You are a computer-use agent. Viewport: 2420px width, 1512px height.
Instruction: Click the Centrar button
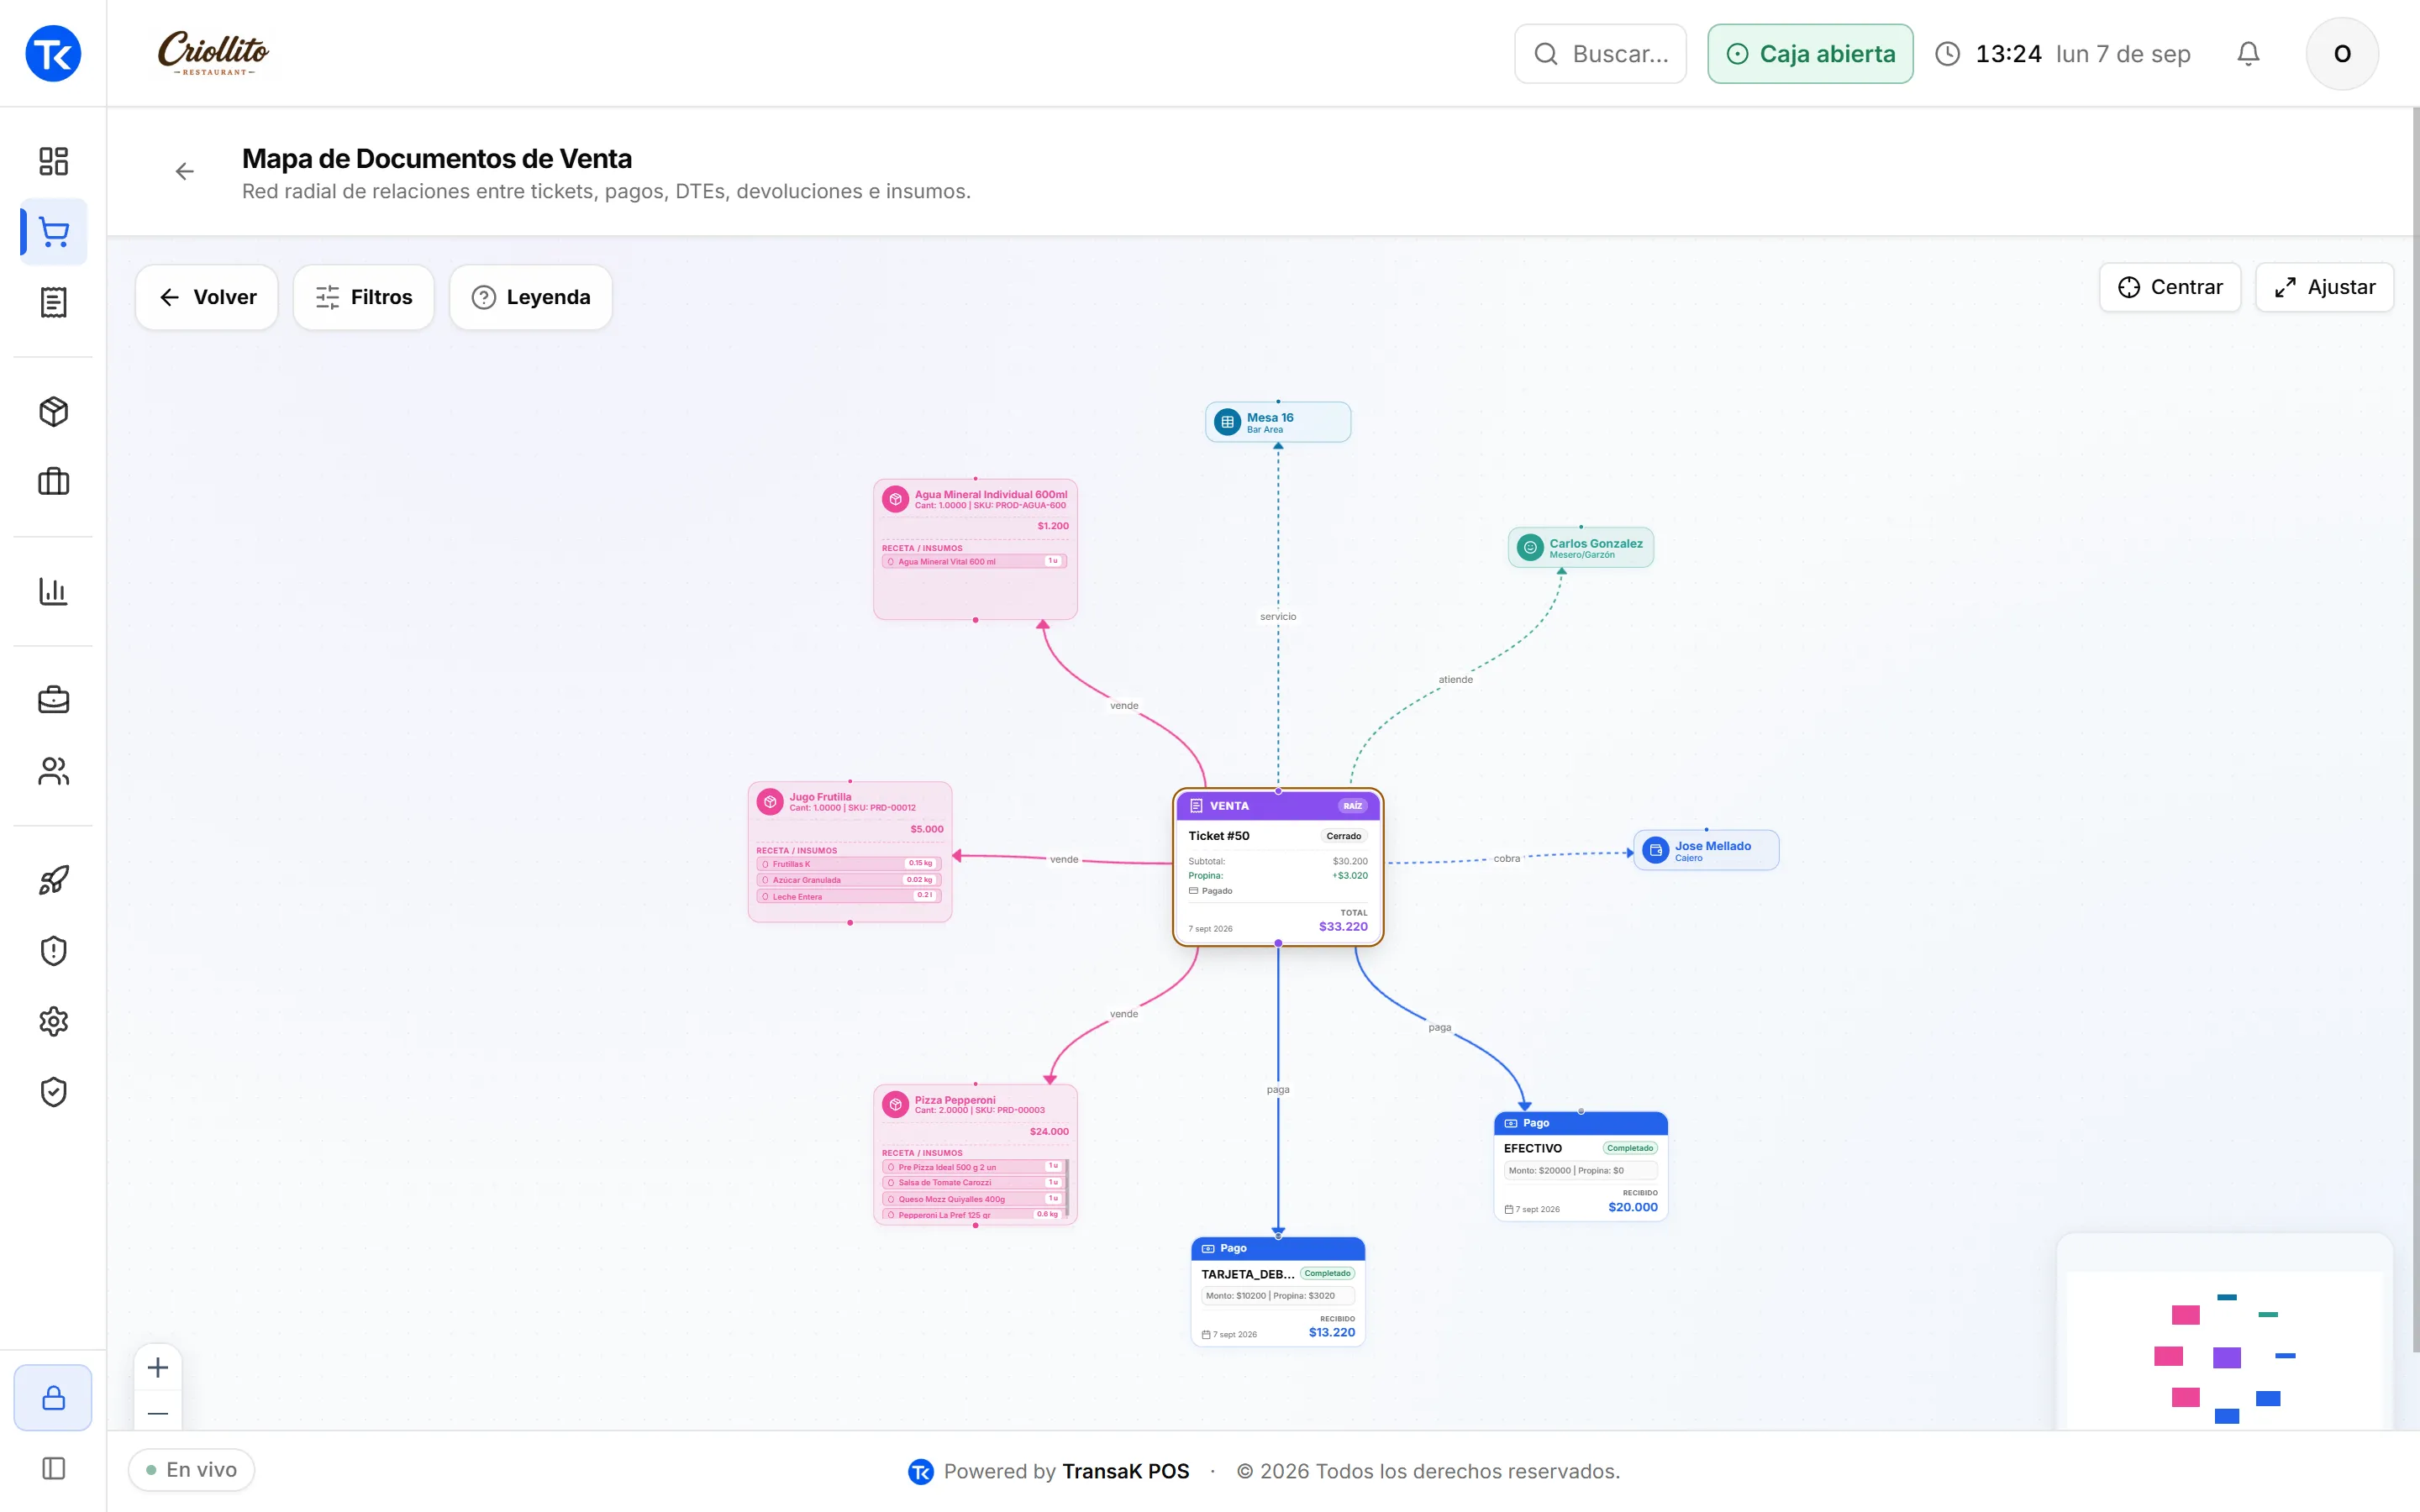tap(2170, 287)
